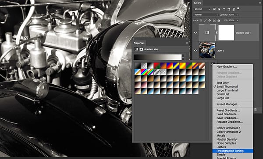Screen dimensions: 263x159
Task: Load Noise Samples gradient set
Action: pos(226,143)
